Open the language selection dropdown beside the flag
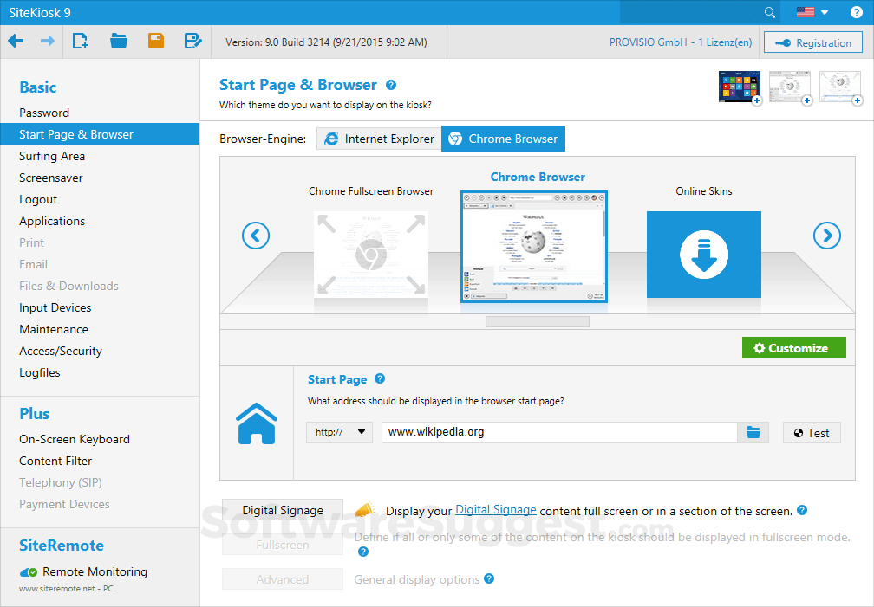The width and height of the screenshot is (874, 607). click(823, 12)
